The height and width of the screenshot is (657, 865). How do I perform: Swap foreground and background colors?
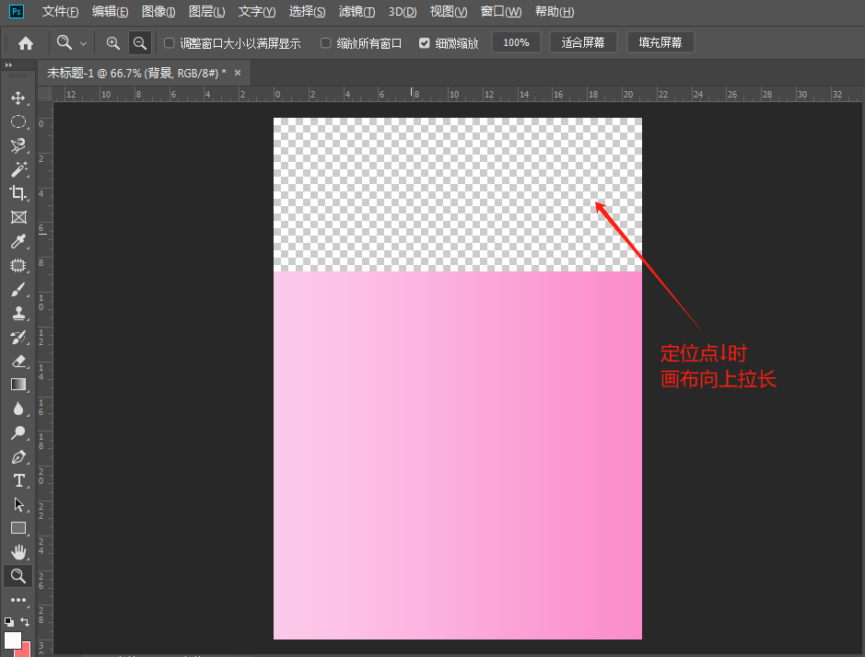pyautogui.click(x=25, y=622)
